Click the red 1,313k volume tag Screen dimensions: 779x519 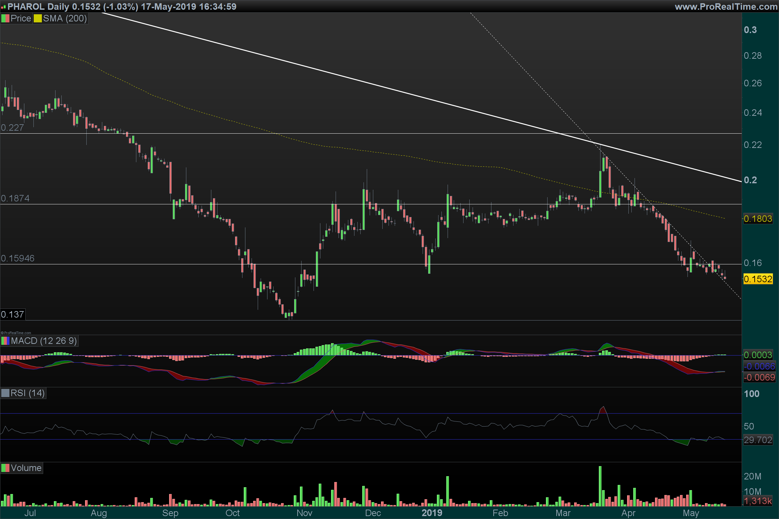(758, 501)
